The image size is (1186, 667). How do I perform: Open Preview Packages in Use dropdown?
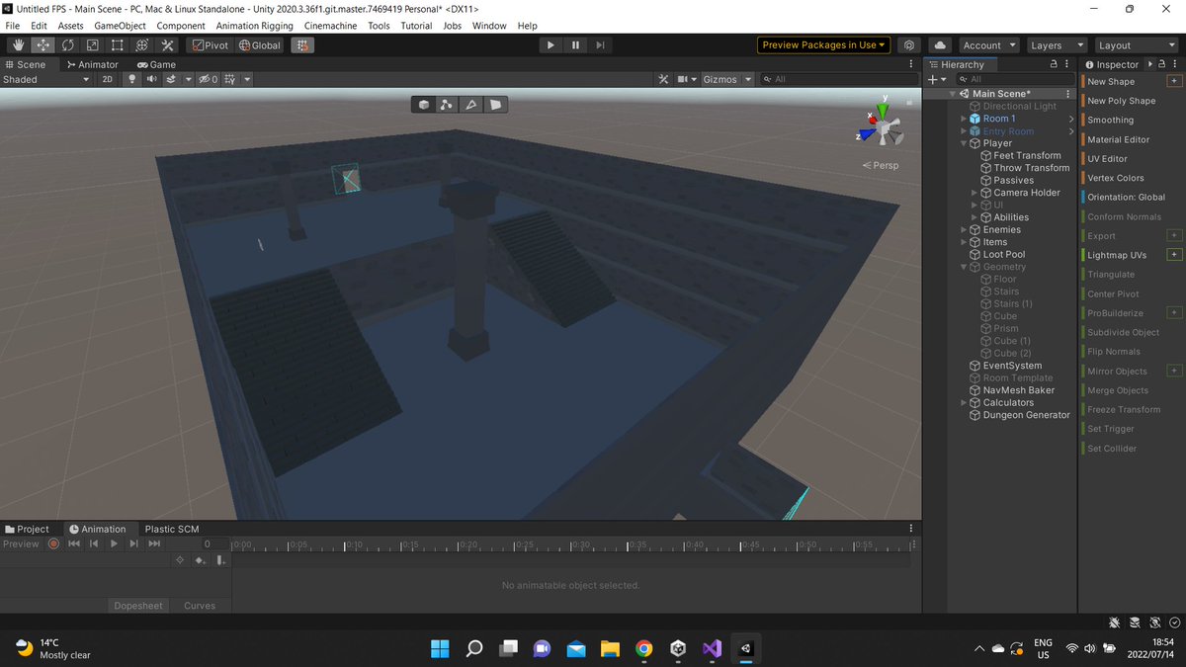[824, 45]
